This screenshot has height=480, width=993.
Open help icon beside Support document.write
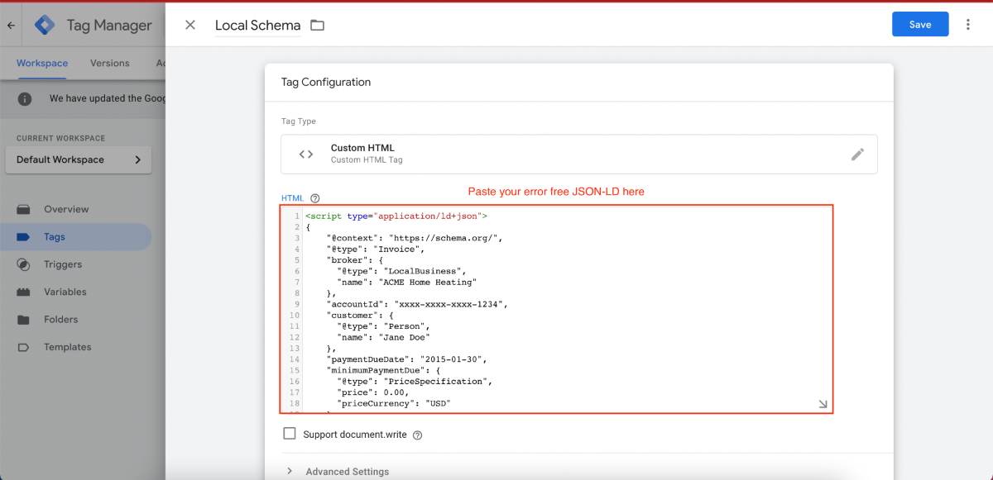point(417,435)
